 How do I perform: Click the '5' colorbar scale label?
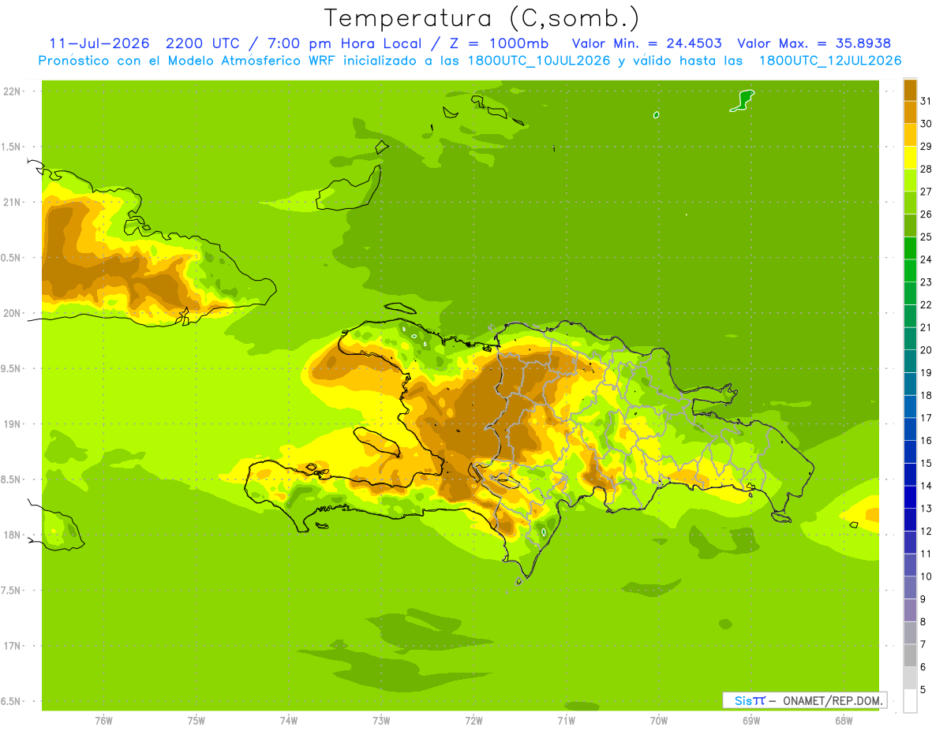point(923,690)
